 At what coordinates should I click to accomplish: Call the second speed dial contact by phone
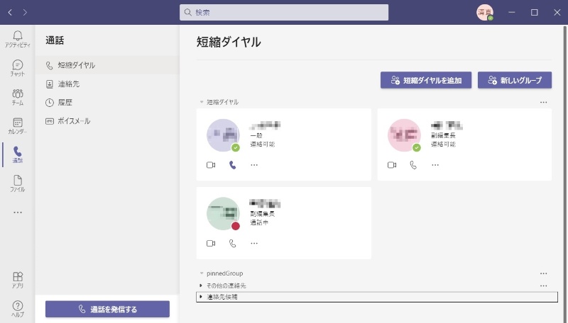pyautogui.click(x=413, y=165)
